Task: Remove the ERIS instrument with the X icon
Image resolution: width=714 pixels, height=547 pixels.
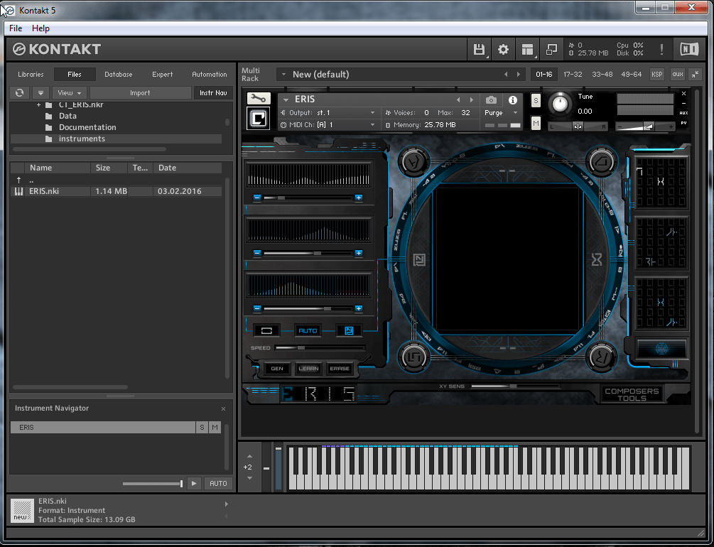Action: click(x=683, y=93)
